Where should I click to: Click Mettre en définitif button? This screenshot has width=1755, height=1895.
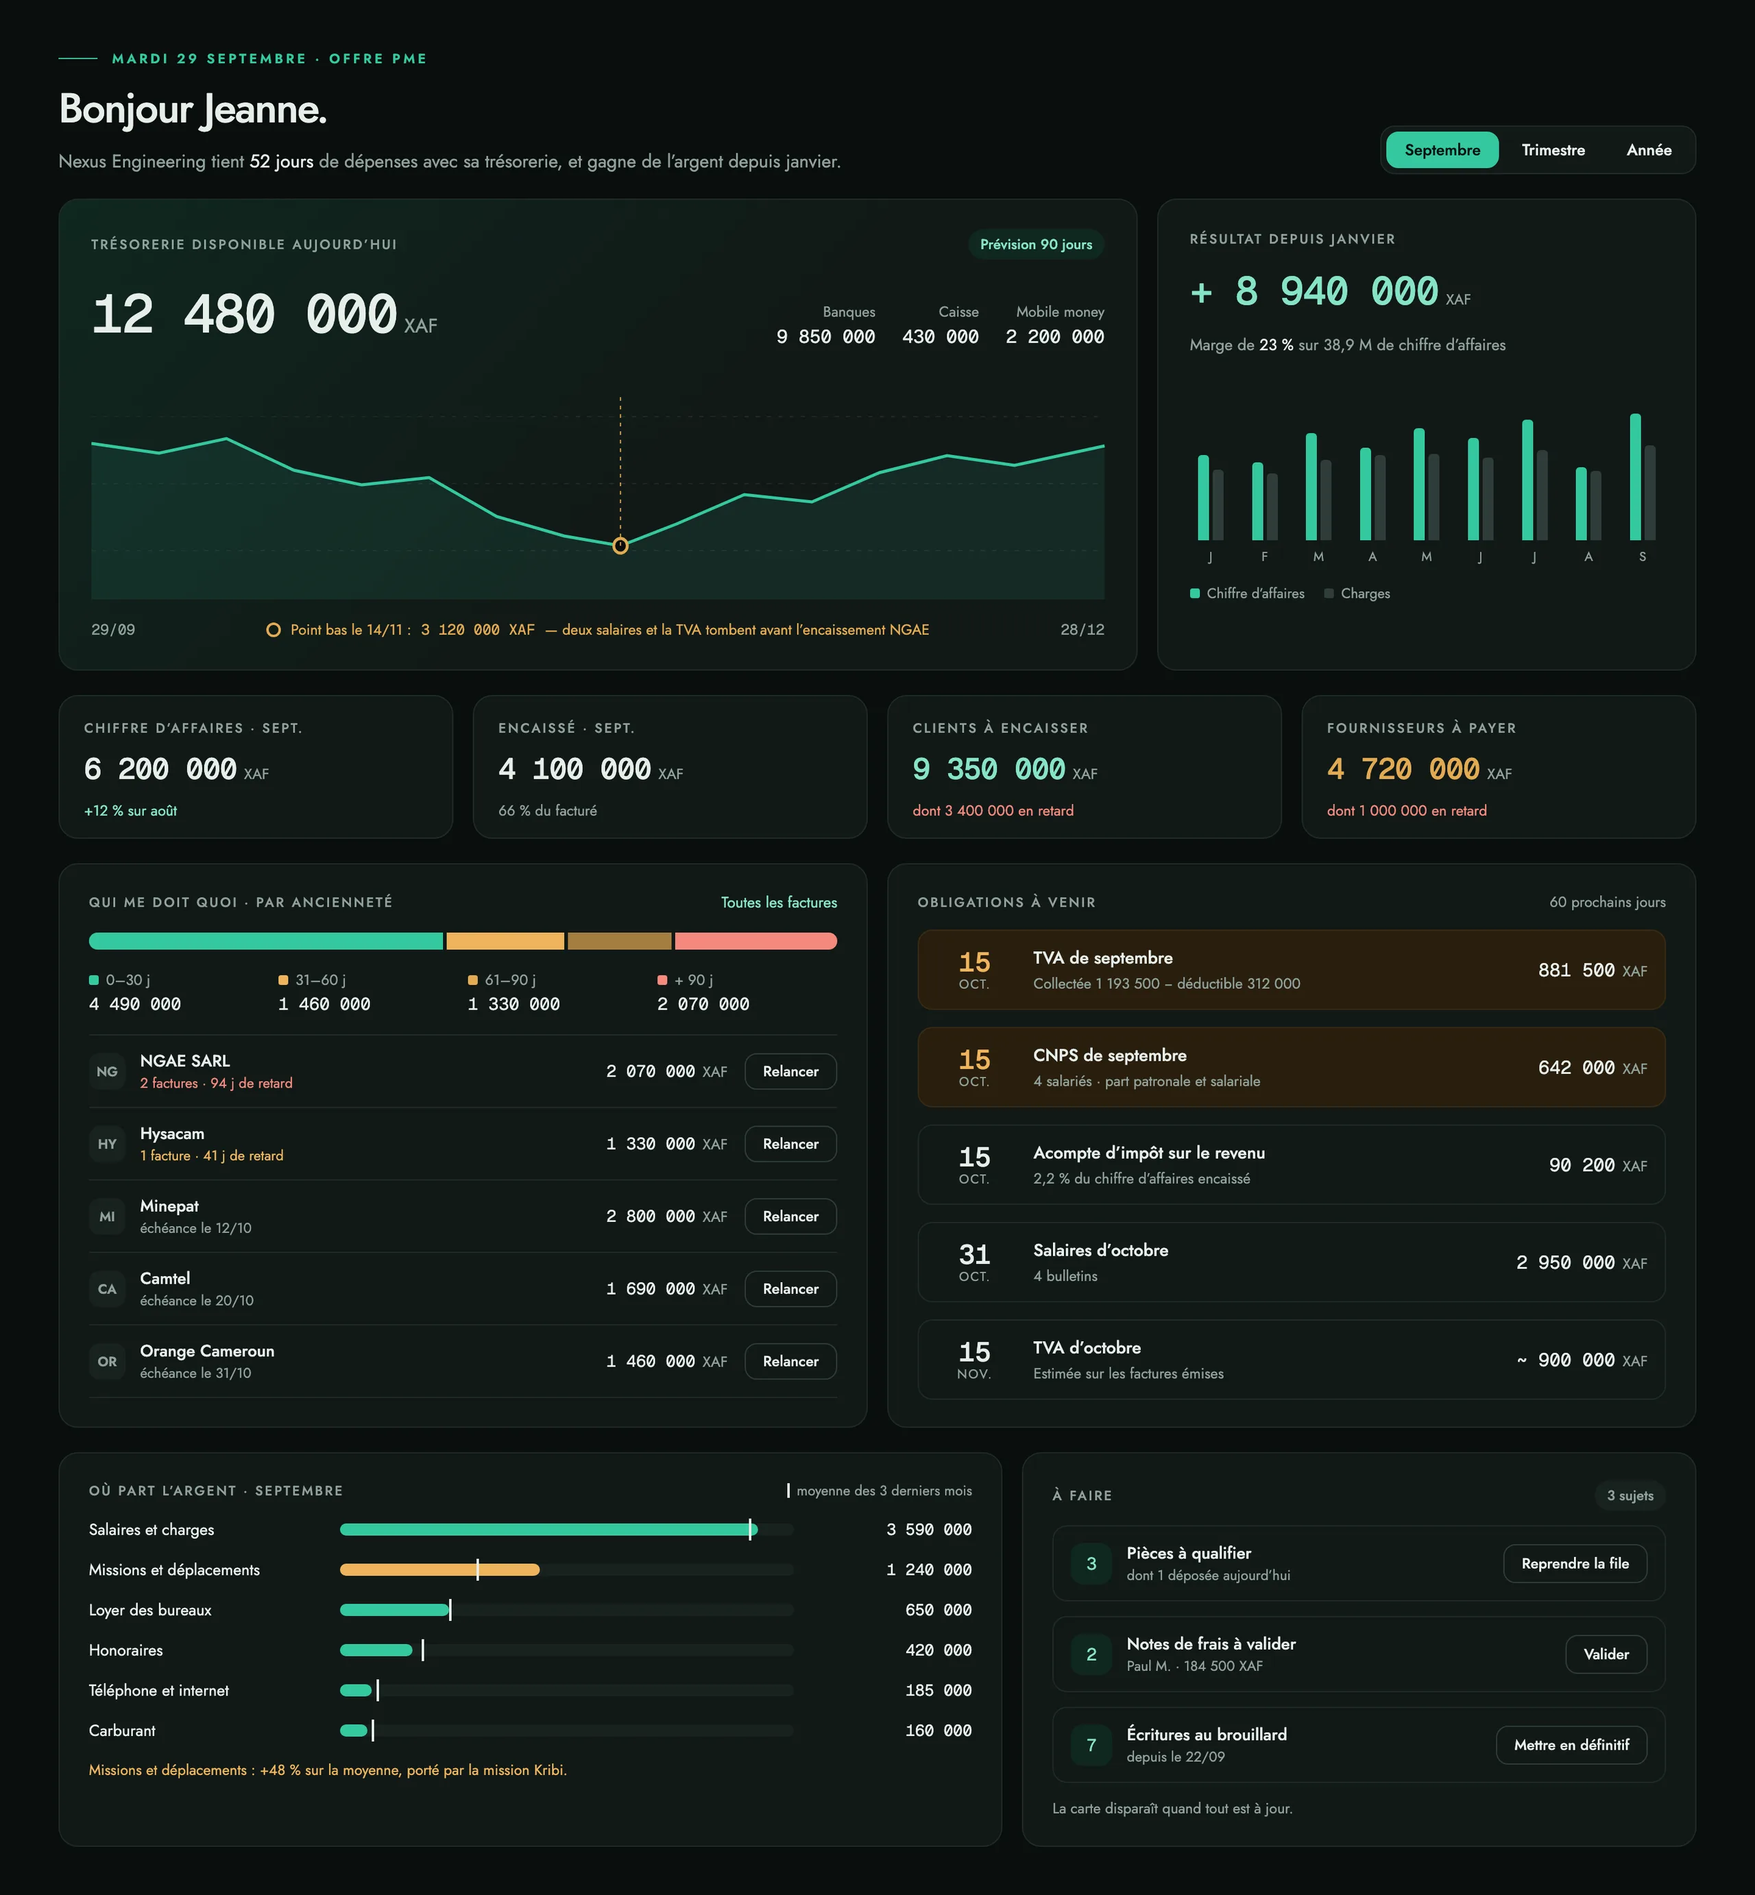pyautogui.click(x=1571, y=1745)
